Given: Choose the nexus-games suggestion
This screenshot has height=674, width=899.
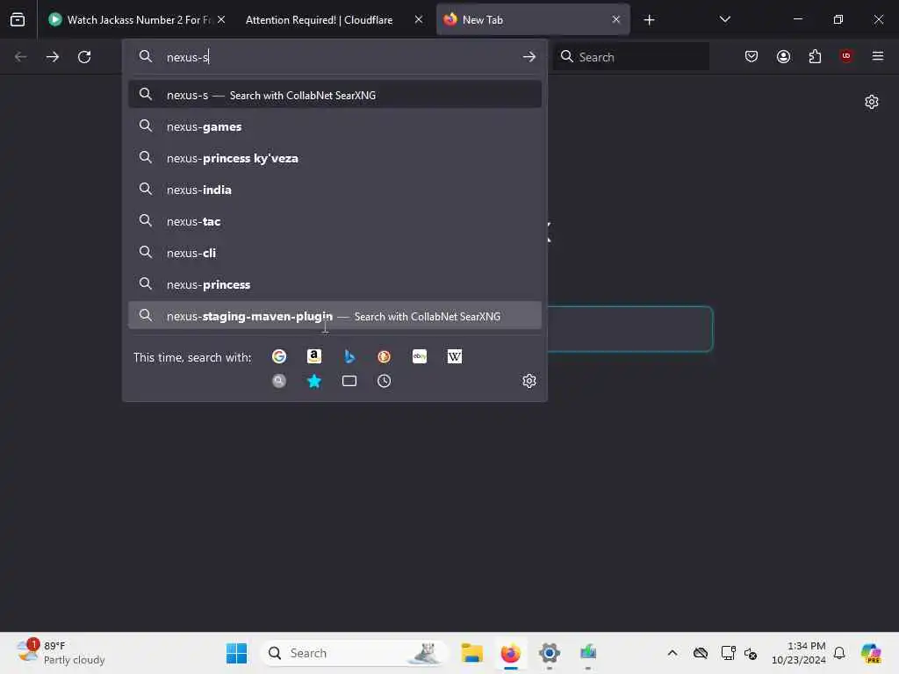Looking at the screenshot, I should 334,126.
